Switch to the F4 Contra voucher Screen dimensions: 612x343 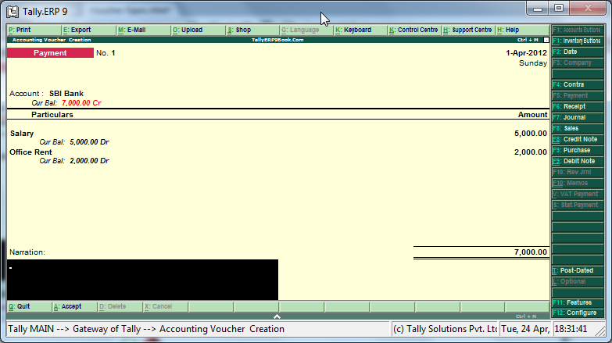(x=578, y=84)
